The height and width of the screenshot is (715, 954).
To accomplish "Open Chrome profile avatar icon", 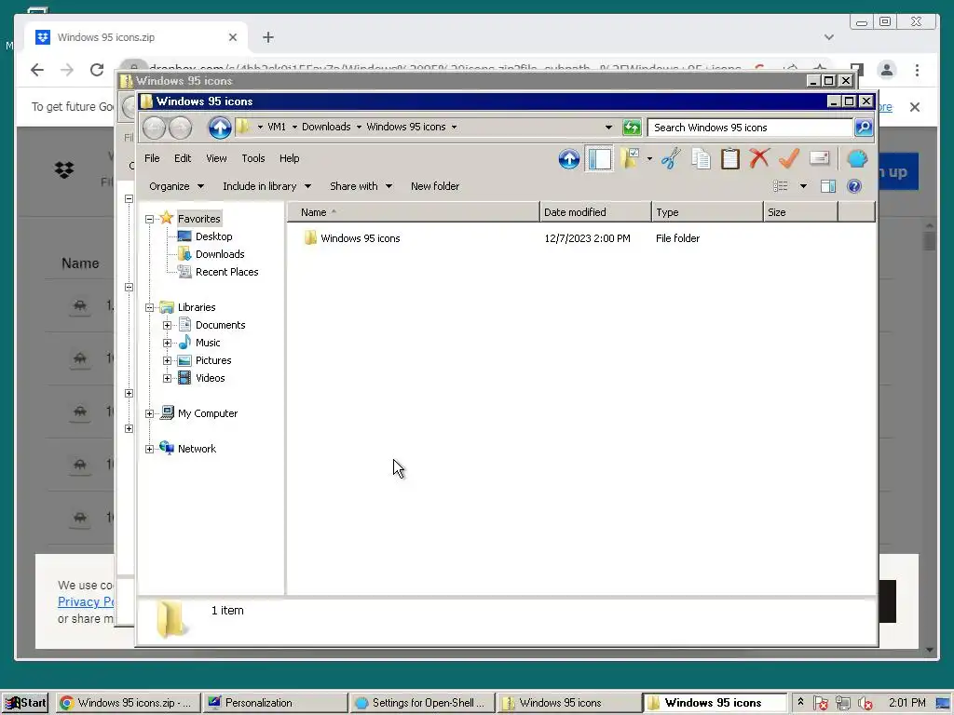I will [x=887, y=70].
